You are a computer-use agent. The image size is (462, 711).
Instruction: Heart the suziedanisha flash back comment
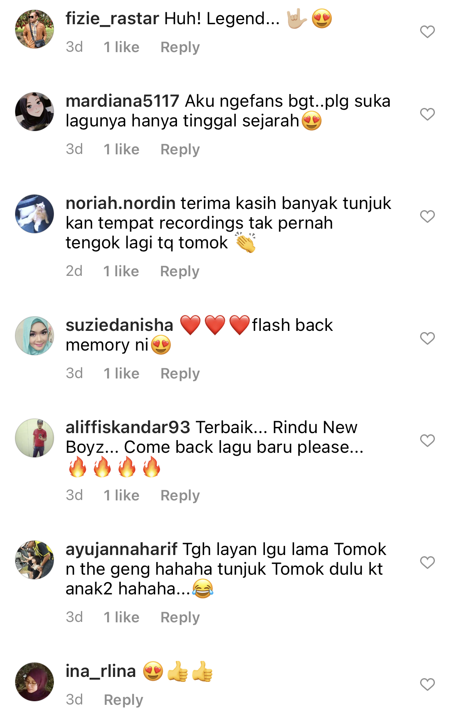click(428, 338)
